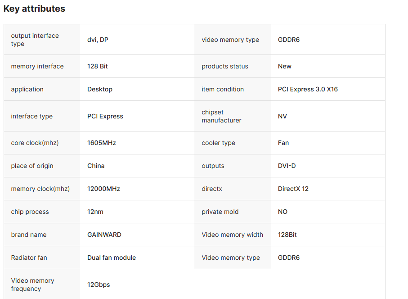Screen dimensions: 408x299
Task: Click the 12nm chip process value
Action: click(x=95, y=212)
